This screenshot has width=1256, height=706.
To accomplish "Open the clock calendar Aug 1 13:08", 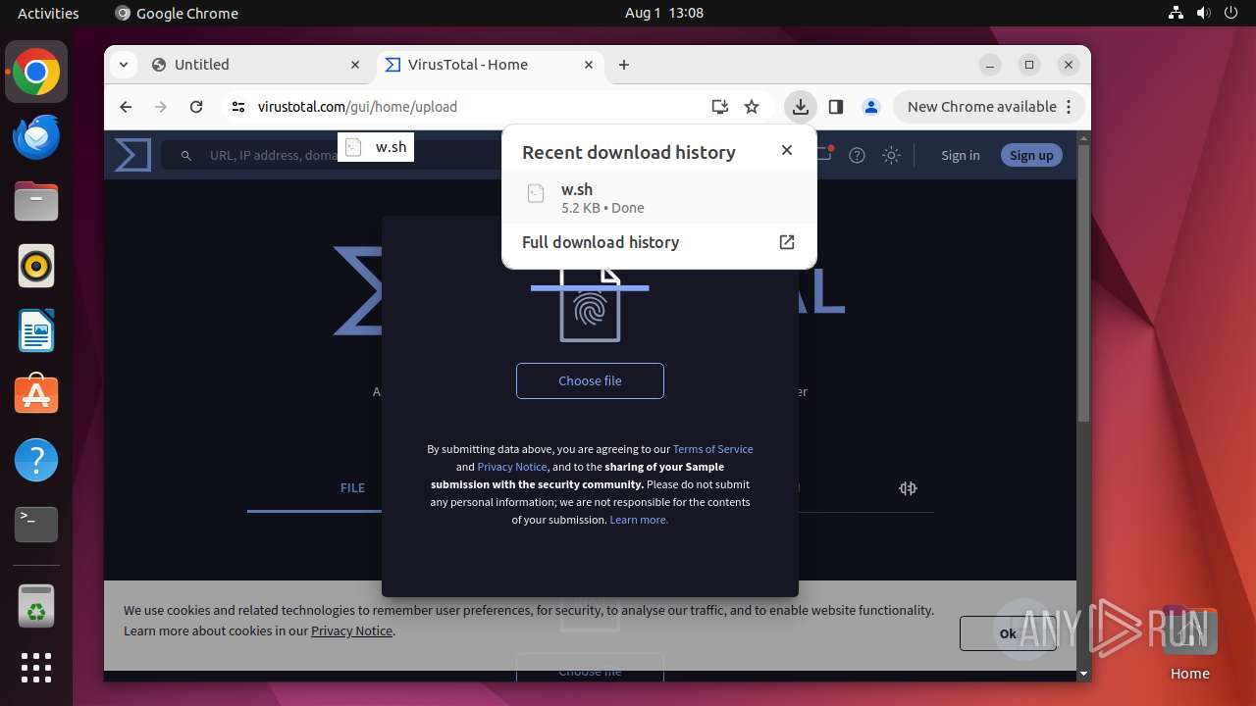I will point(664,13).
